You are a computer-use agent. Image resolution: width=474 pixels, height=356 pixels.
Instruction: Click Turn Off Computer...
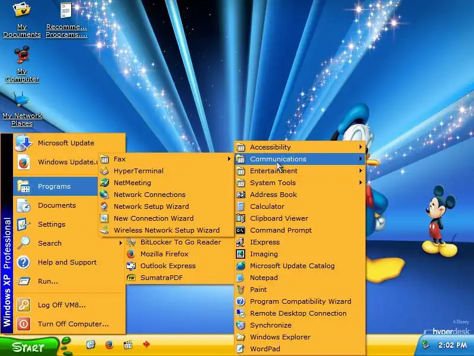click(69, 324)
